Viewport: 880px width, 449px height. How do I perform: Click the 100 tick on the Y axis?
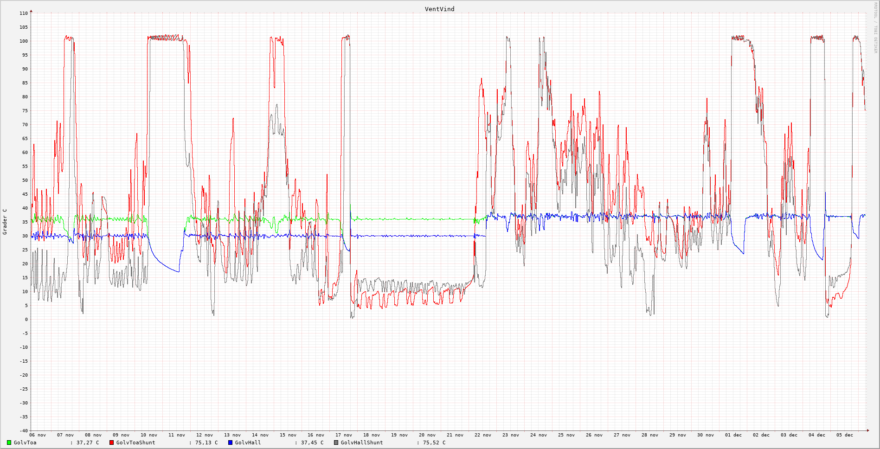(x=23, y=41)
